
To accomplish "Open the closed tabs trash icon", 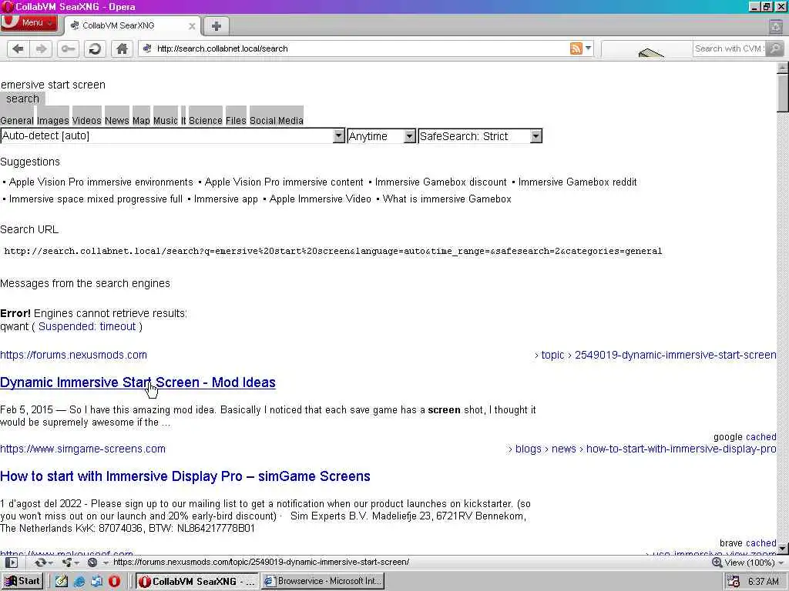I will pos(776,26).
